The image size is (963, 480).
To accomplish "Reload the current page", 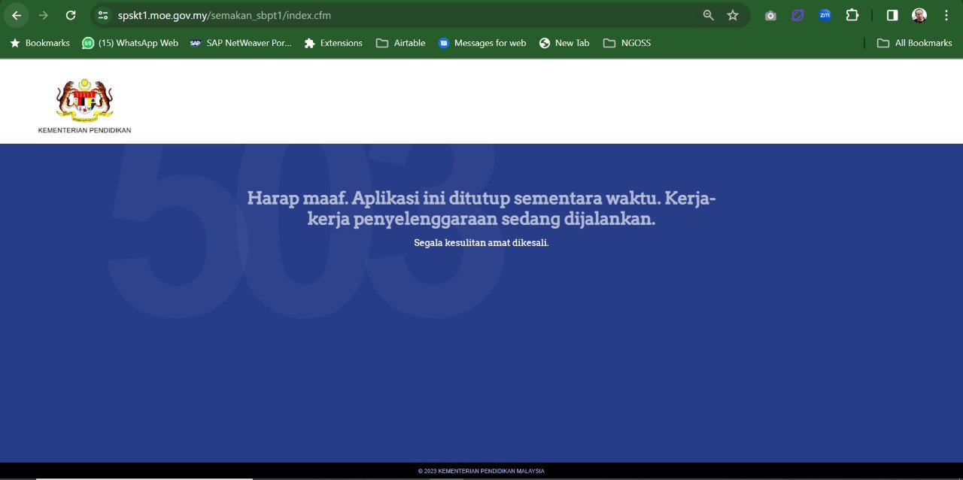I will click(x=71, y=15).
